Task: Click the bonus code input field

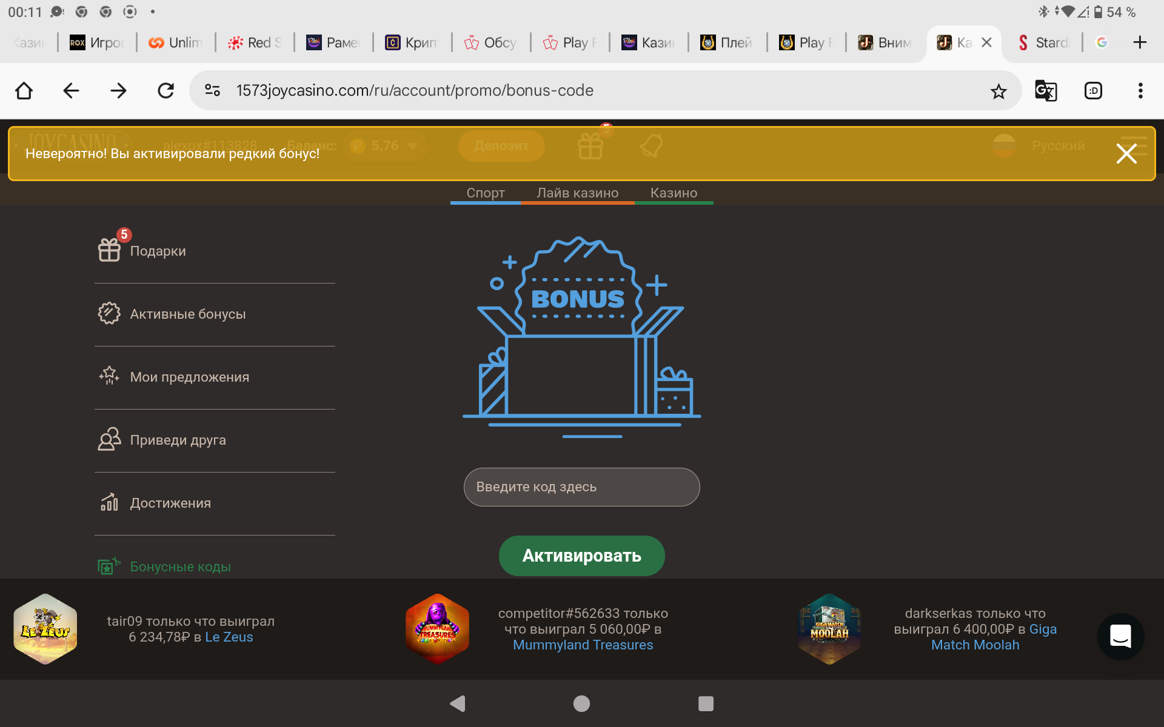Action: point(581,487)
